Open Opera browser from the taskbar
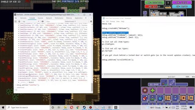Screen dimensions: 195x110 tap(72, 107)
